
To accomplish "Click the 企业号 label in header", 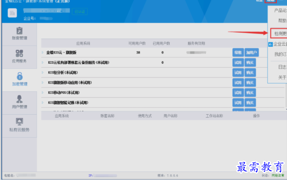I will [30, 18].
